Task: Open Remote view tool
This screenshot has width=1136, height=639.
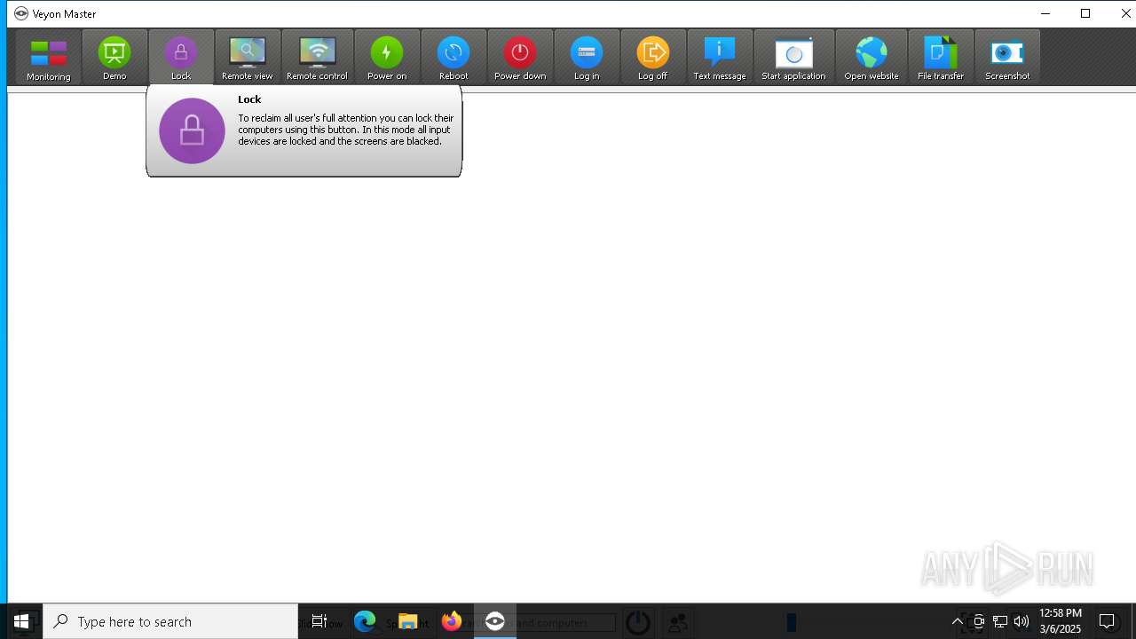Action: point(248,58)
